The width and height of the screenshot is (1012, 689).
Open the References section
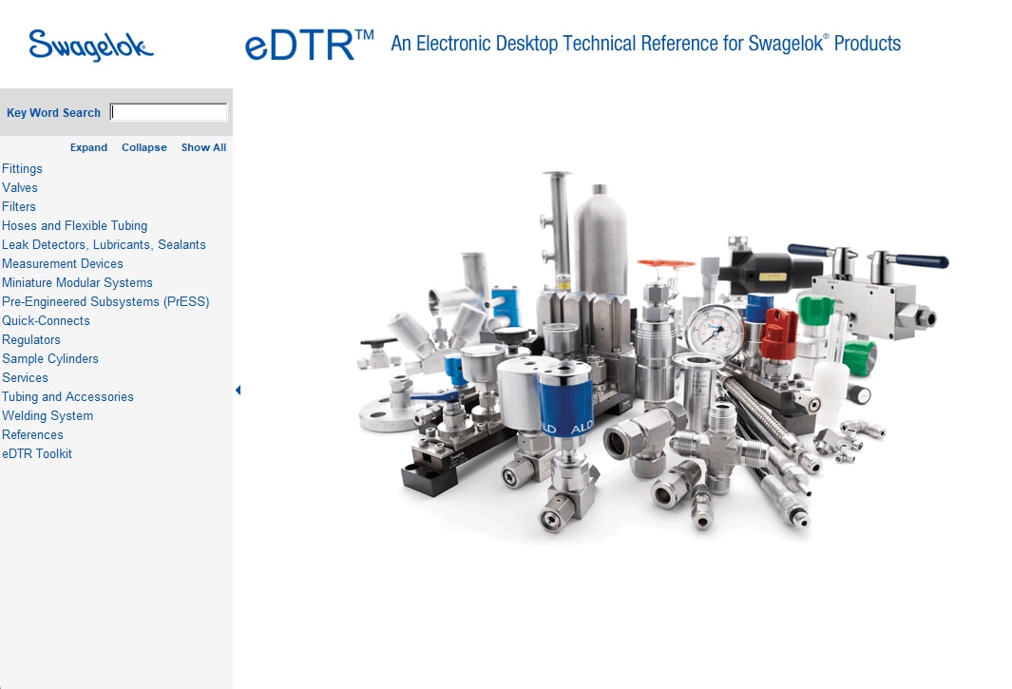coord(32,434)
